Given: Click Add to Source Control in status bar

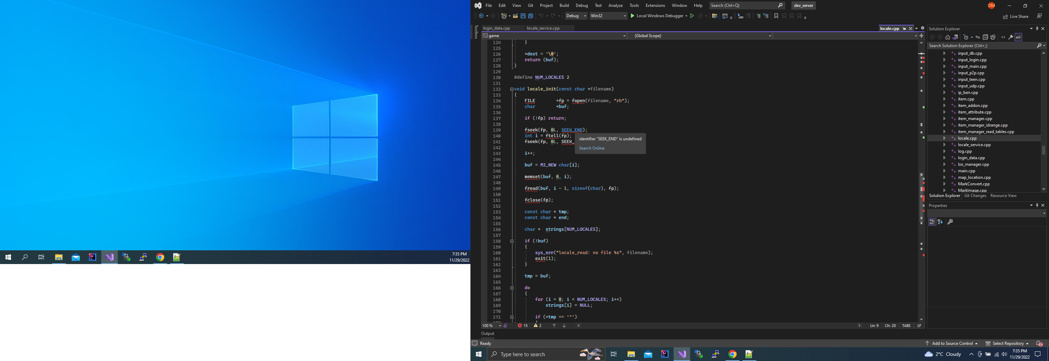Looking at the screenshot, I should pos(951,343).
